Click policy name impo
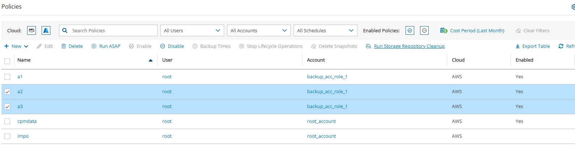This screenshot has width=575, height=145. 23,136
